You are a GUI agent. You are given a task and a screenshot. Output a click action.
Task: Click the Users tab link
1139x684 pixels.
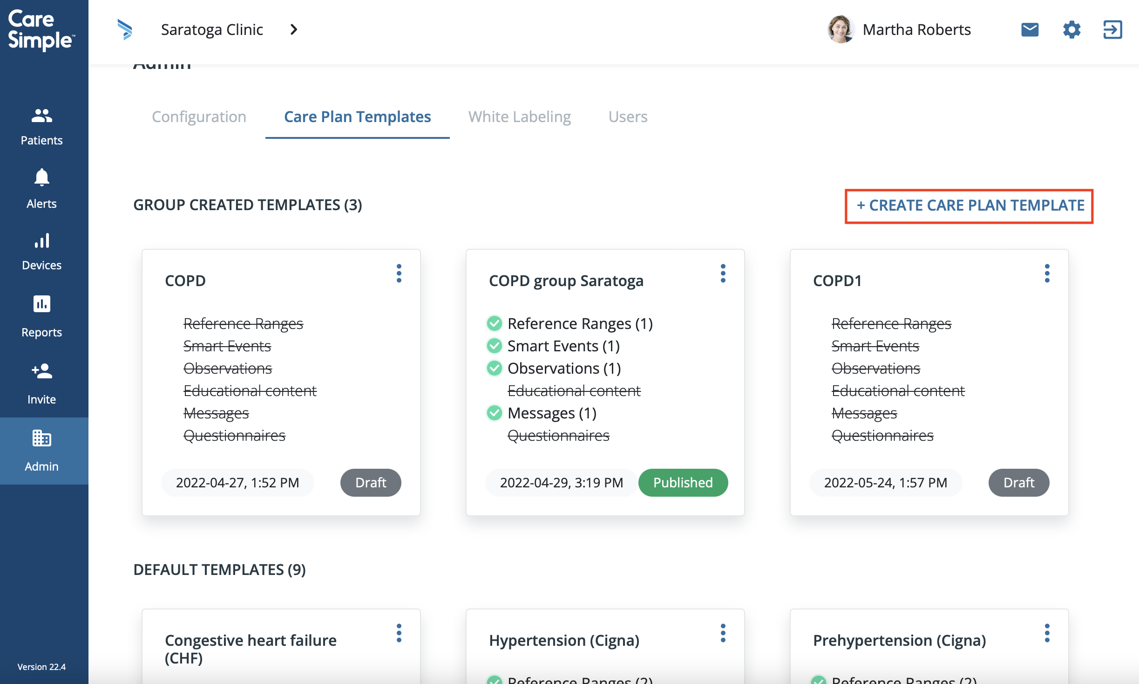[x=628, y=116]
